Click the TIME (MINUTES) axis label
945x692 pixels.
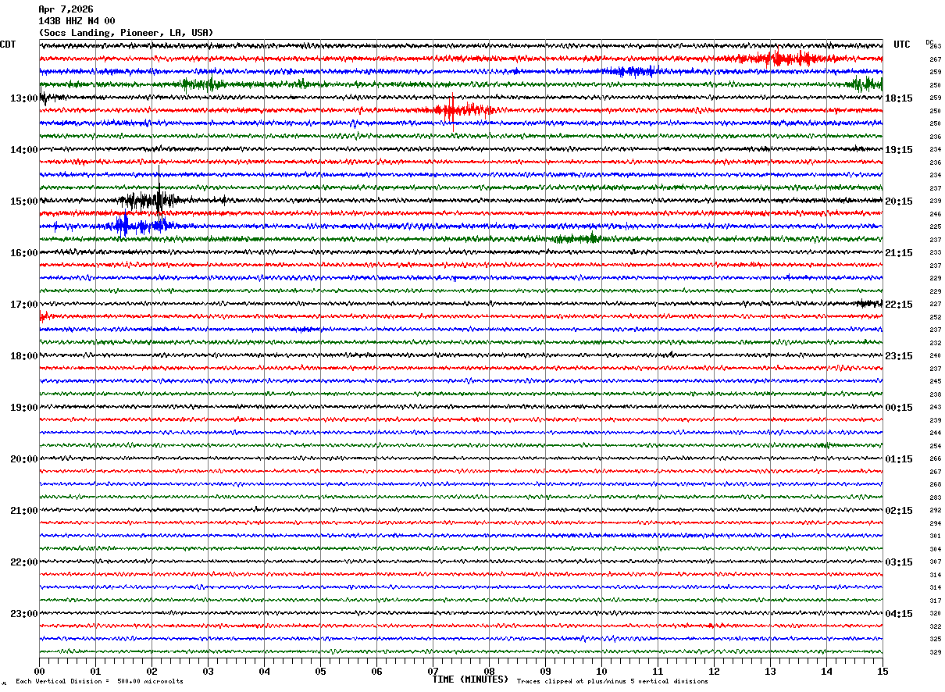[470, 680]
